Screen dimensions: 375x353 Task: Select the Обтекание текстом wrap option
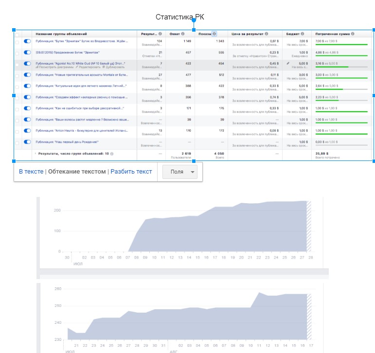(77, 172)
